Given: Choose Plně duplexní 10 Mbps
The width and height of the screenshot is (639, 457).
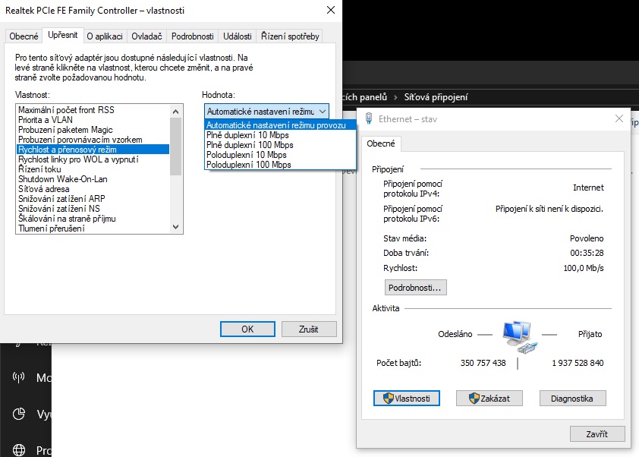Looking at the screenshot, I should coord(280,135).
